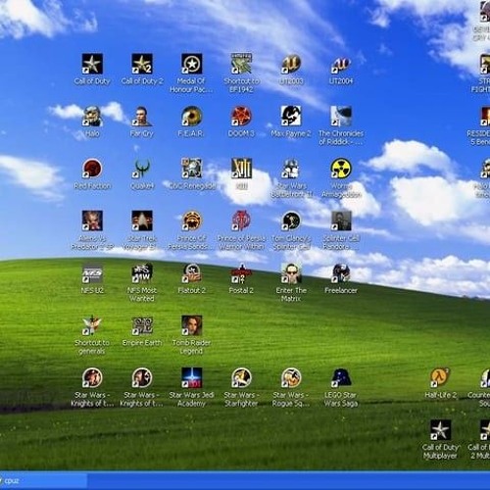490x490 pixels.
Task: Select the Star Trek Voyager shortcut
Action: tap(142, 220)
